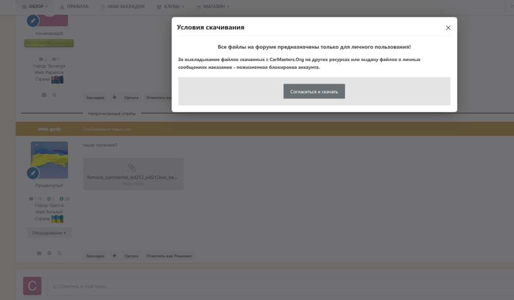Click the bookmark page icon beside МОИ ЗАКЛАДКИ

click(x=103, y=7)
